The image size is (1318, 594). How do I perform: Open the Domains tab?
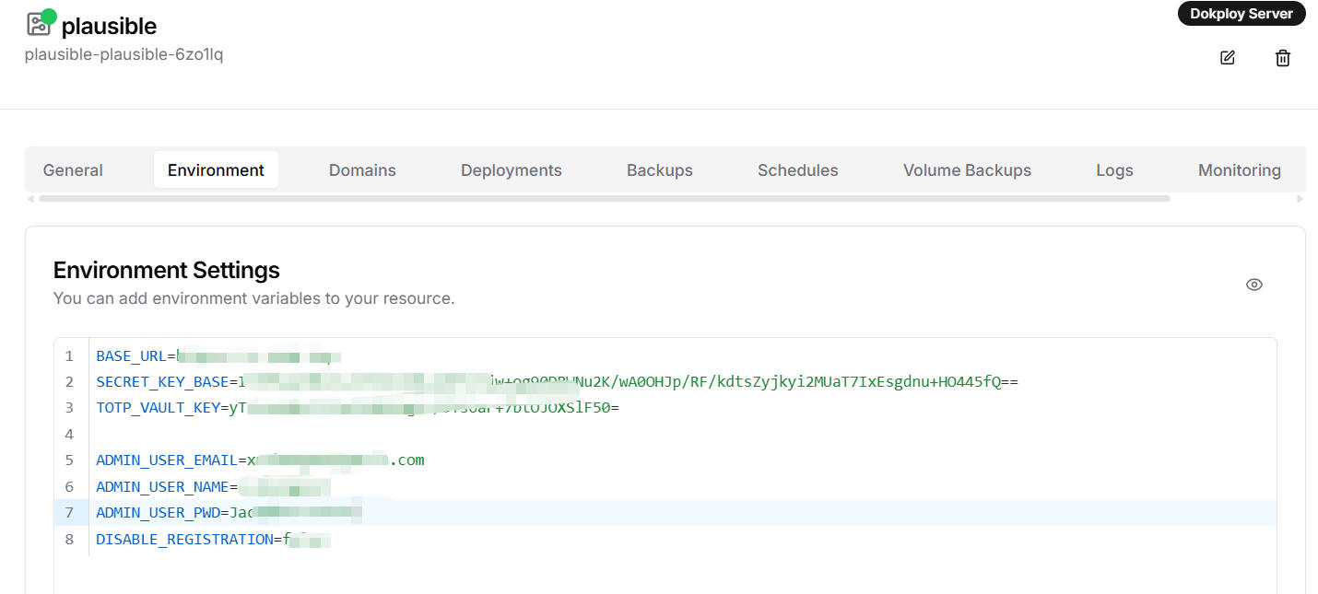(x=362, y=170)
